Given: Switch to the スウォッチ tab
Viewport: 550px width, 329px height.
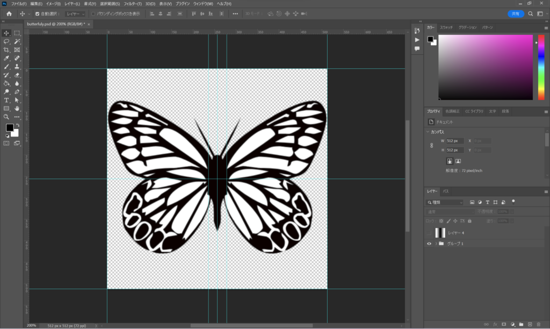Looking at the screenshot, I should tap(446, 27).
